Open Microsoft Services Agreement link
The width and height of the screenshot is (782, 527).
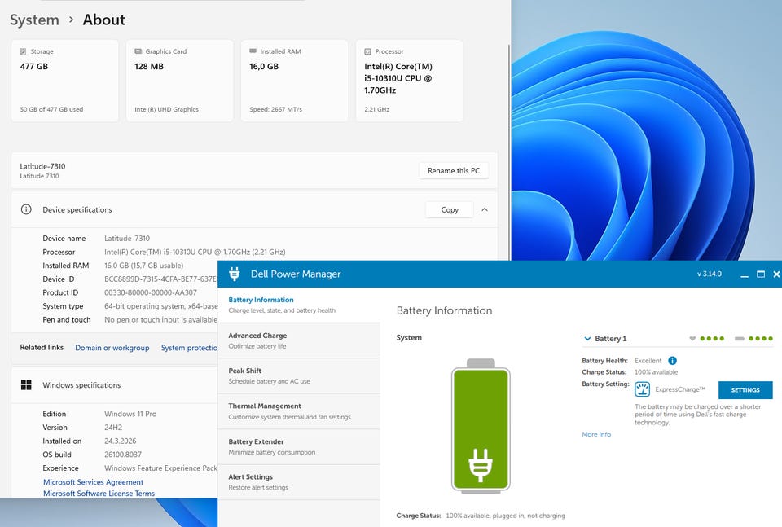point(93,482)
